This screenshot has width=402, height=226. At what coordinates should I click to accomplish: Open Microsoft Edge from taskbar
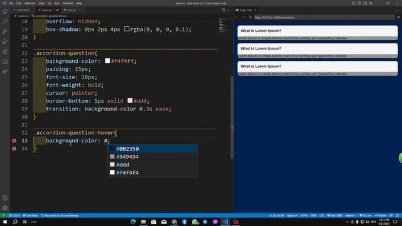pyautogui.click(x=133, y=222)
